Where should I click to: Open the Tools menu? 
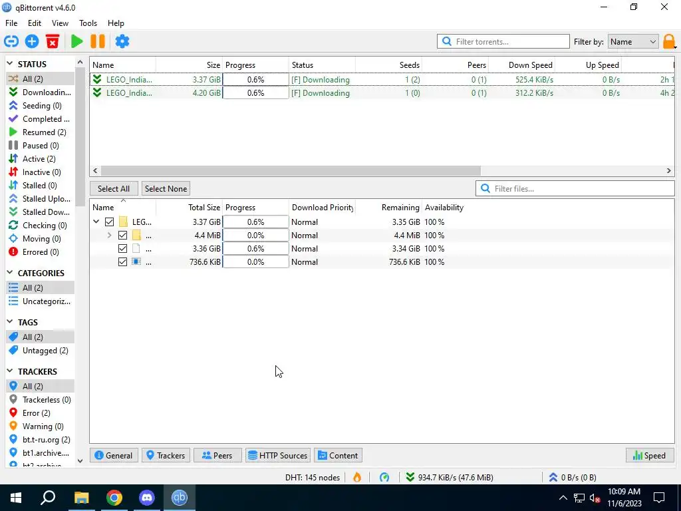pyautogui.click(x=88, y=23)
